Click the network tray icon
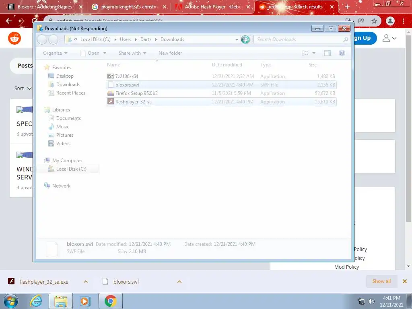 (x=362, y=301)
